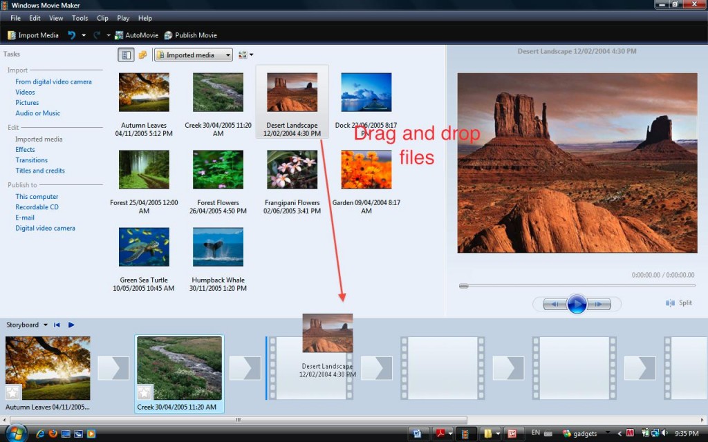Click the storyboard horizontal scrollbar thumb

tap(238, 420)
